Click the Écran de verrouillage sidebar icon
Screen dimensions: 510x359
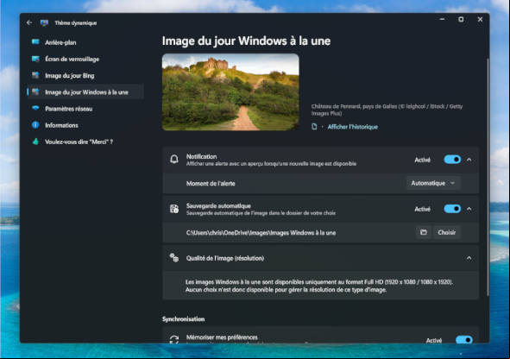coord(35,59)
